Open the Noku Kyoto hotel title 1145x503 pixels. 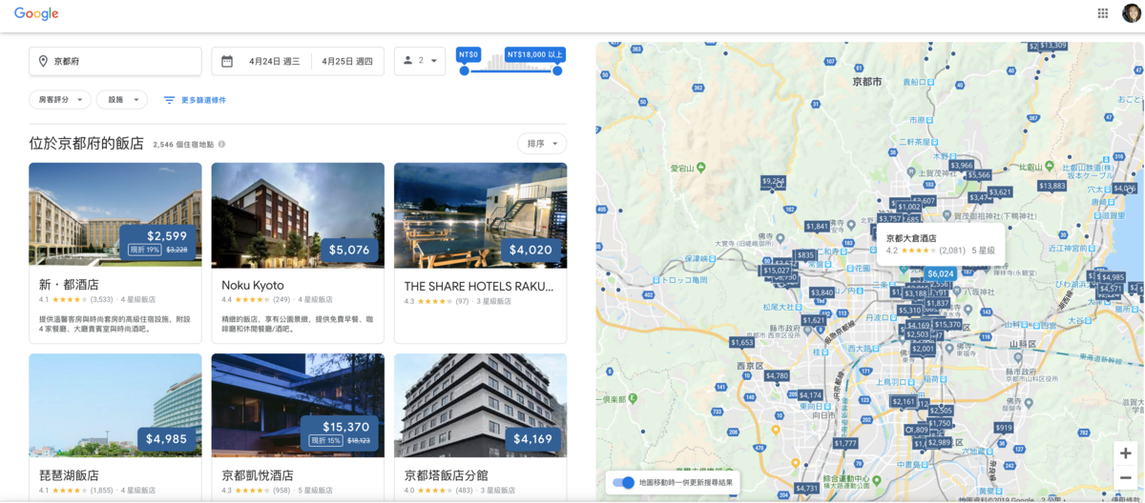point(253,285)
